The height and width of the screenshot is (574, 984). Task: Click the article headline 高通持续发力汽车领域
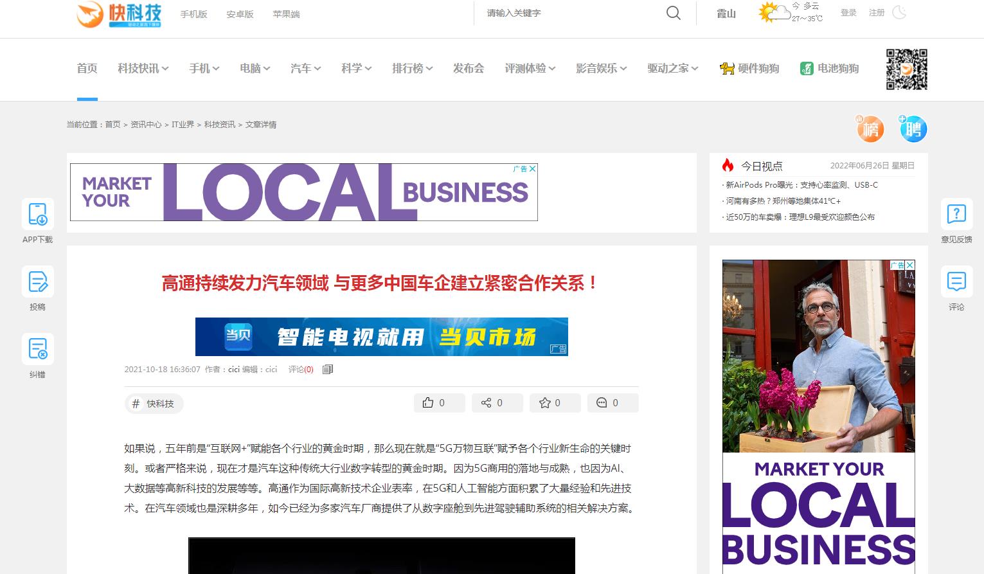[380, 283]
